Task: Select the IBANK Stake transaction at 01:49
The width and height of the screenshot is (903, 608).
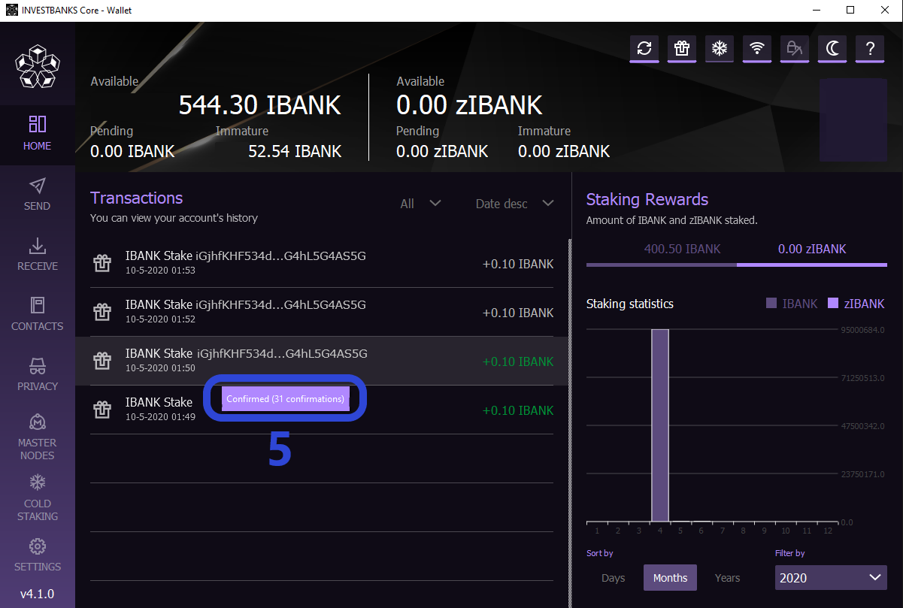Action: pos(322,410)
